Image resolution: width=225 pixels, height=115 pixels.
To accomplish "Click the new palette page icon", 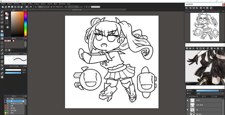I will pyautogui.click(x=6, y=50).
